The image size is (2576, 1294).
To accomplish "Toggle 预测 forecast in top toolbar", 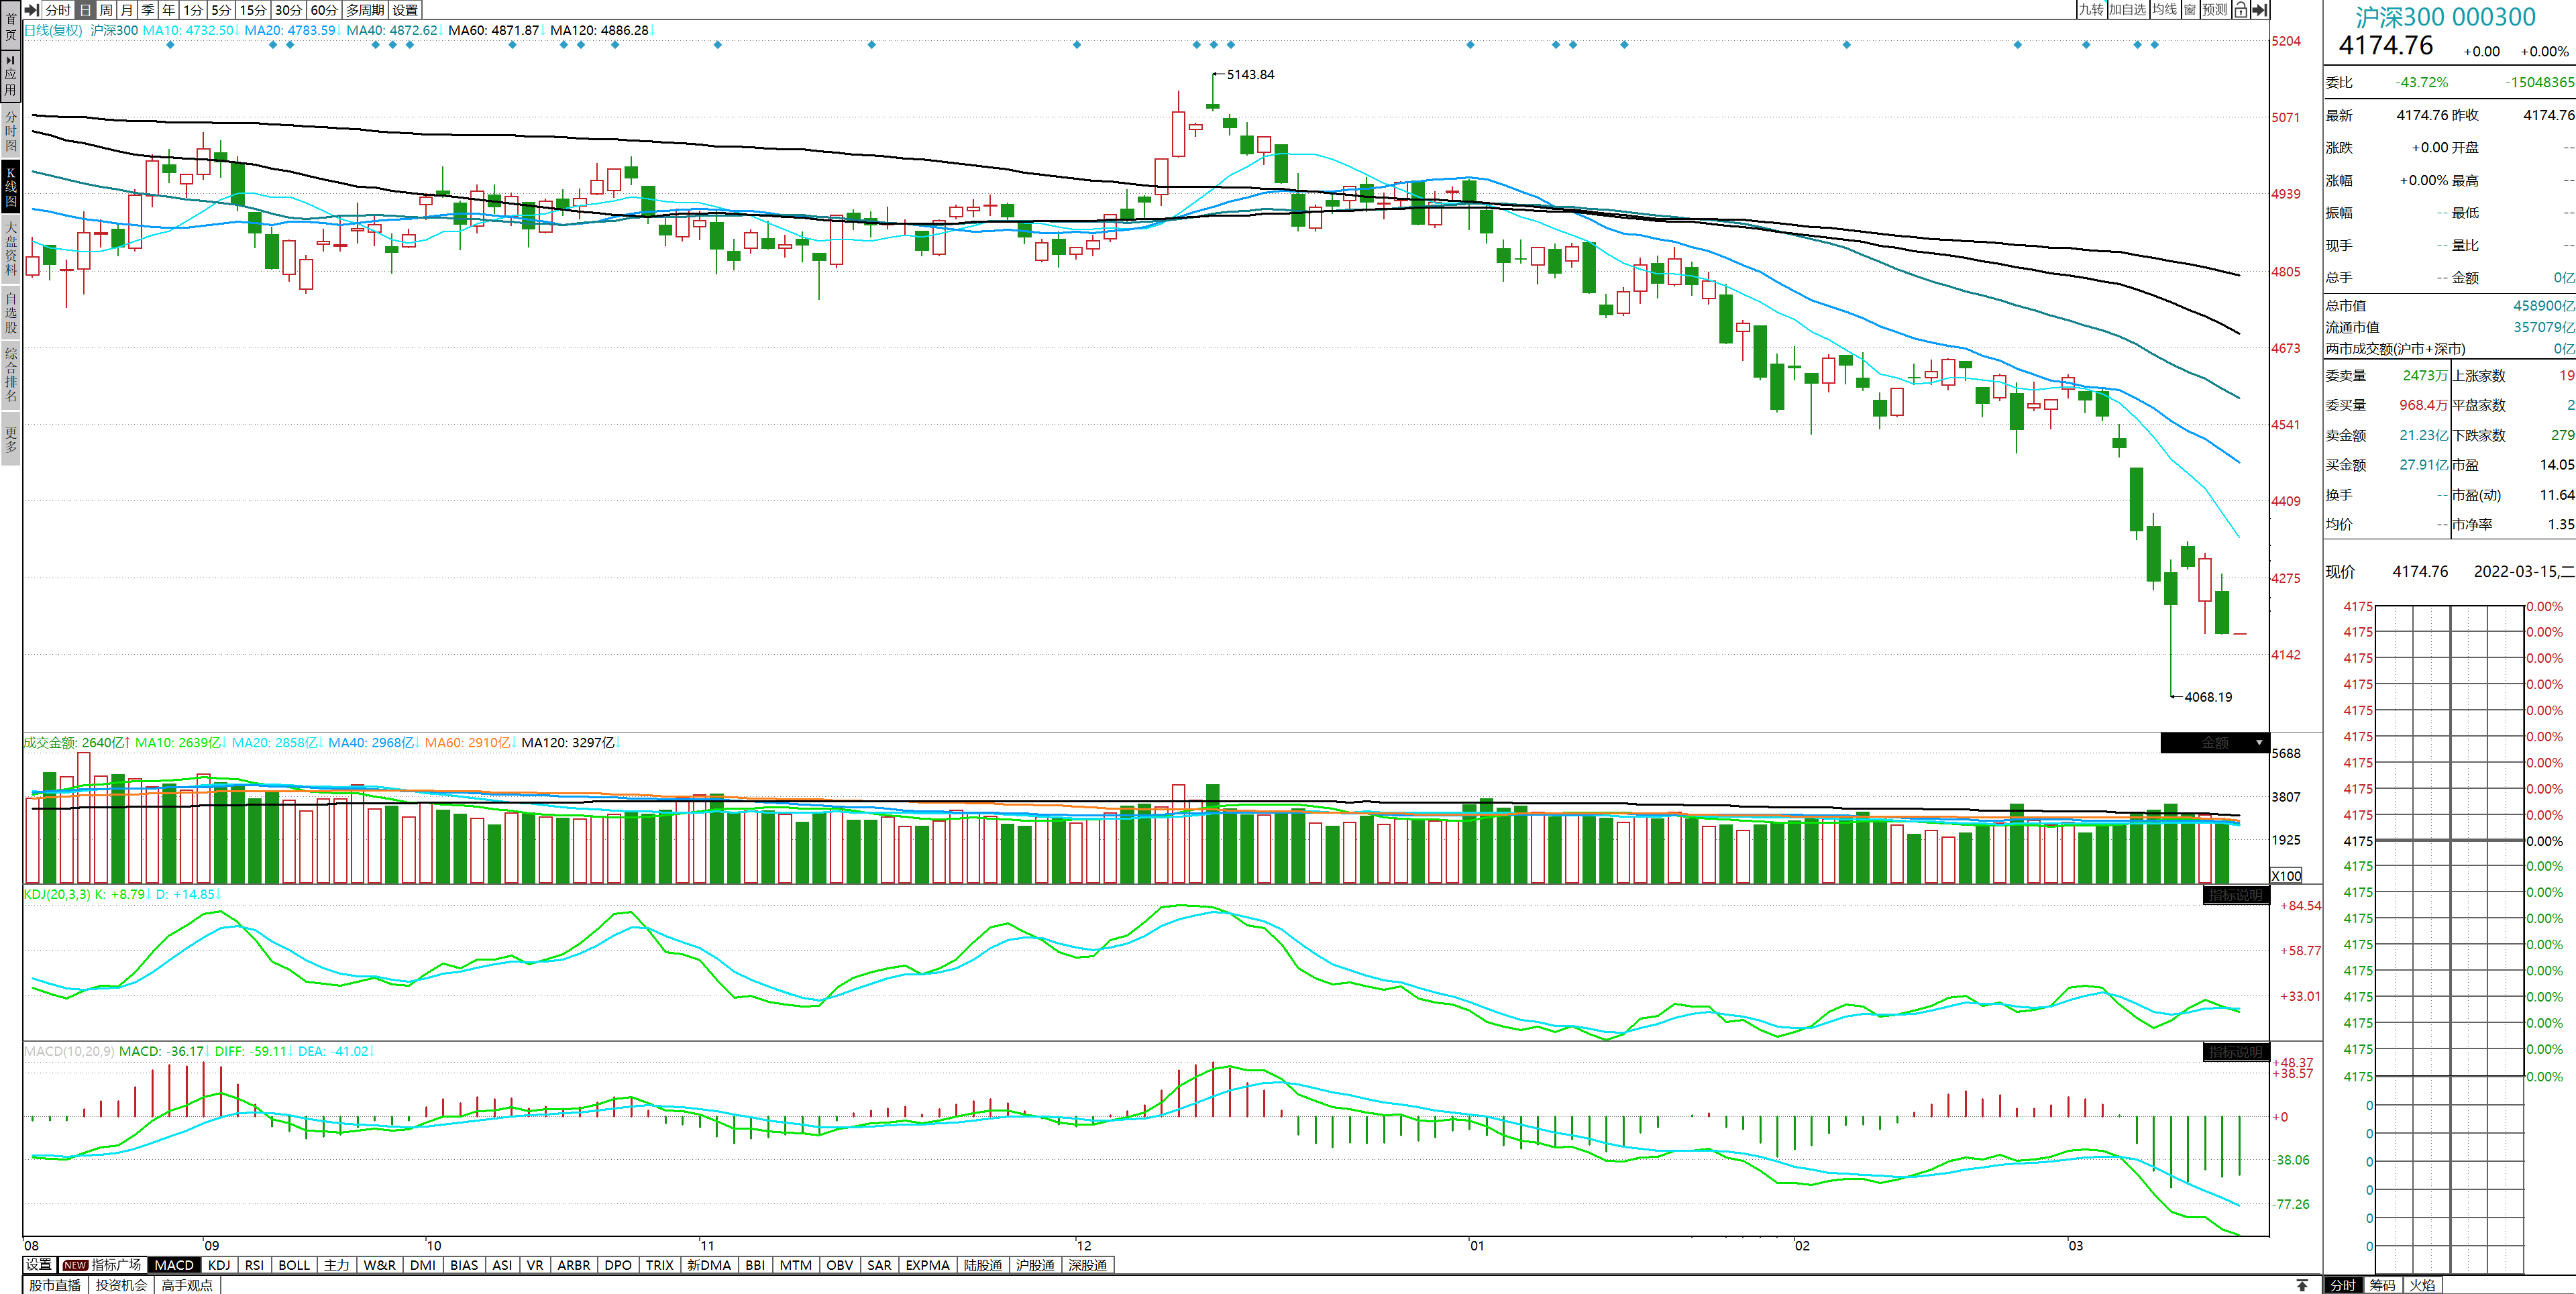I will tap(2215, 10).
